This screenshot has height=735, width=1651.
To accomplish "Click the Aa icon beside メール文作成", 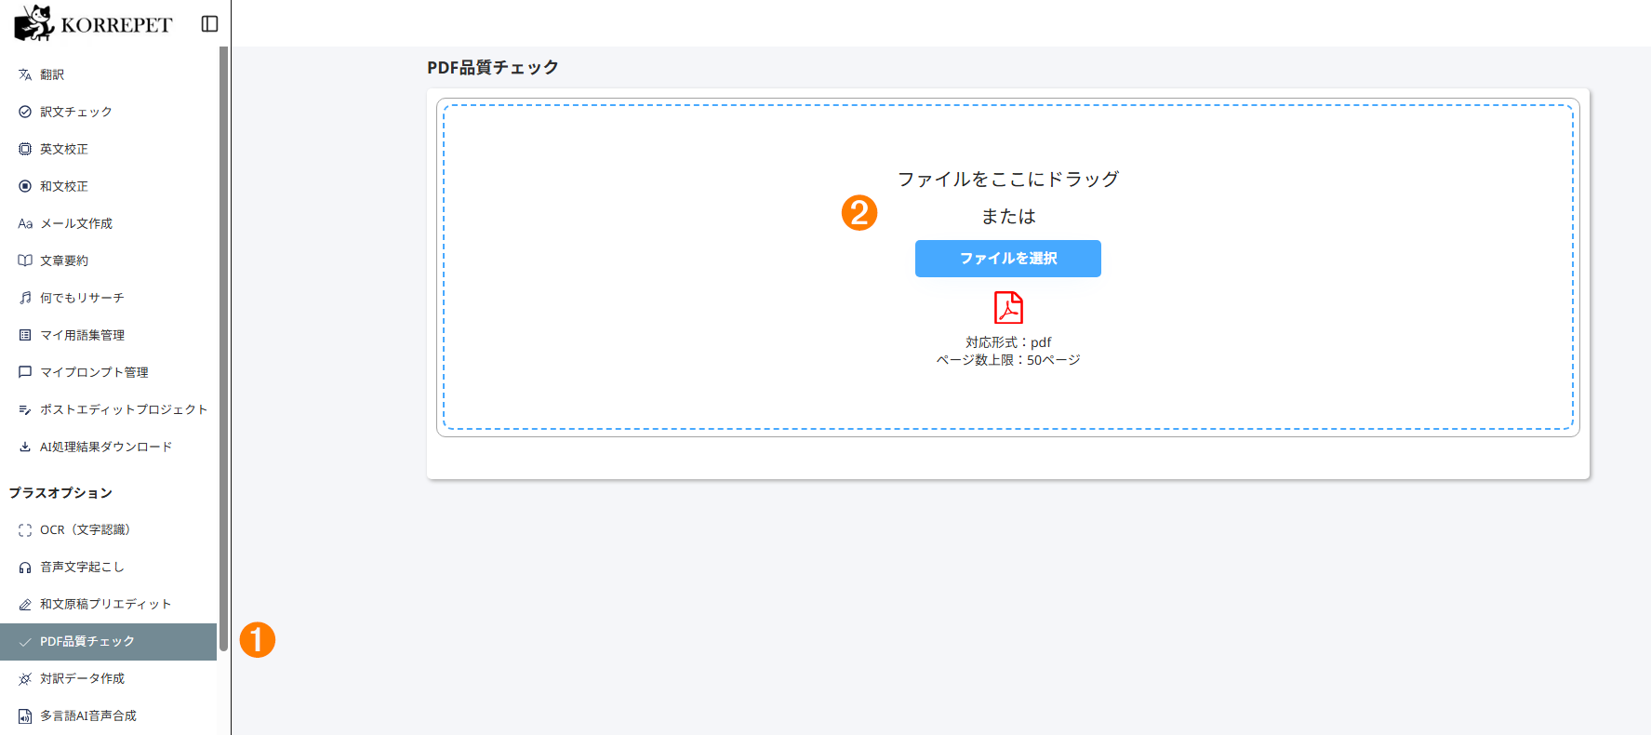I will click(x=25, y=223).
